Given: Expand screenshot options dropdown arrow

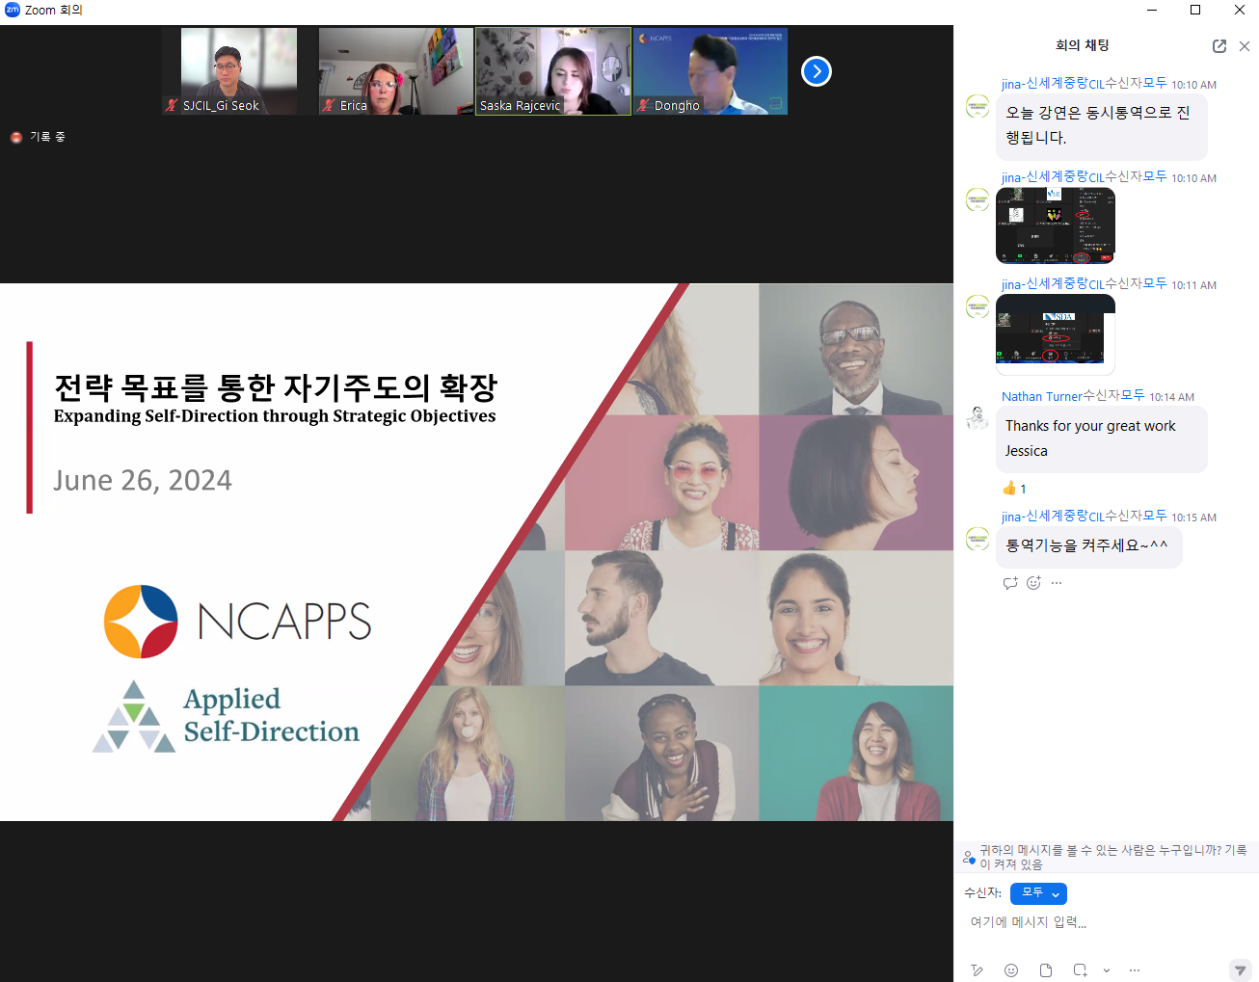Looking at the screenshot, I should click(x=1107, y=970).
